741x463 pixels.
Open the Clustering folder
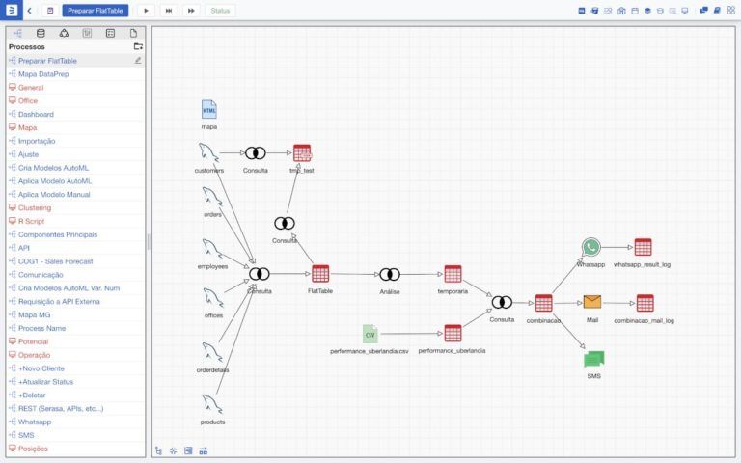[x=35, y=207]
